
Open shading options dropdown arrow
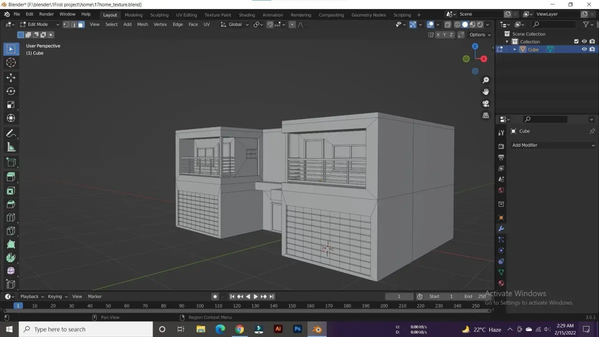click(x=488, y=24)
